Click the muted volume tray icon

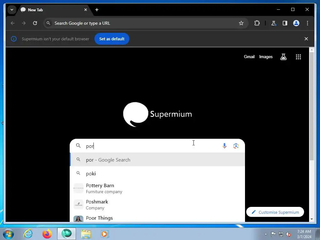tap(288, 234)
